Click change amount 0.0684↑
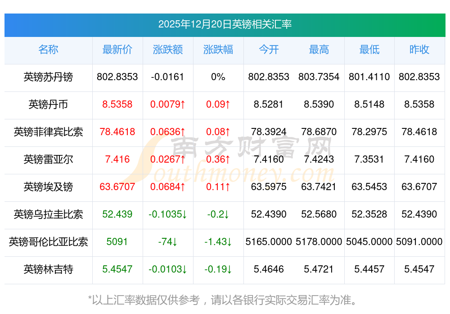 (x=168, y=187)
